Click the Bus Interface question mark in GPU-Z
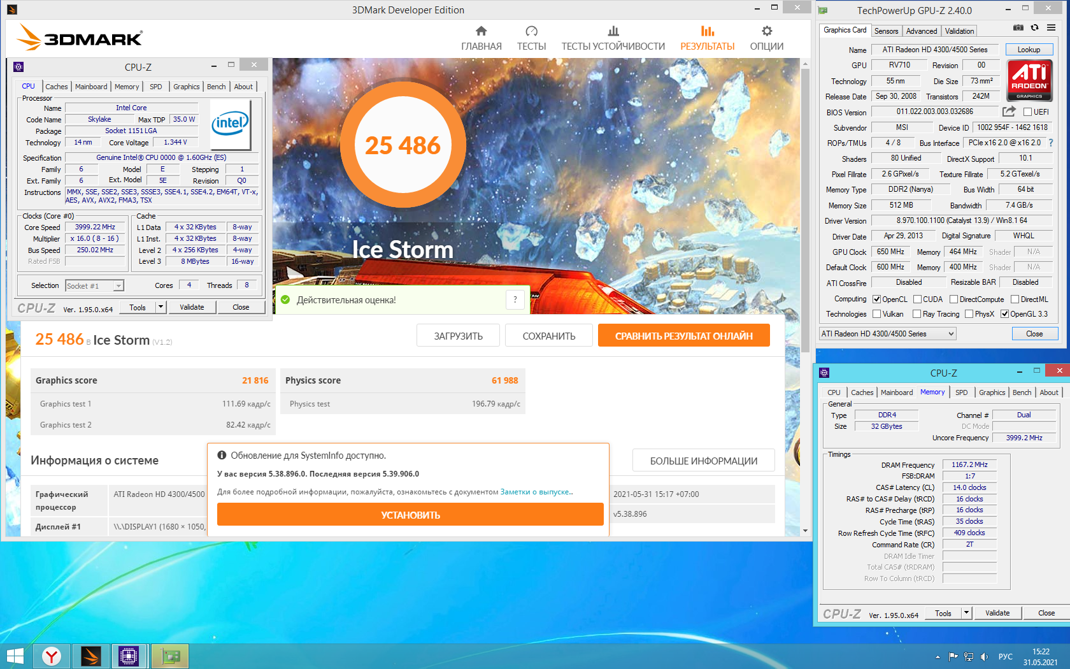The image size is (1070, 669). [1051, 143]
